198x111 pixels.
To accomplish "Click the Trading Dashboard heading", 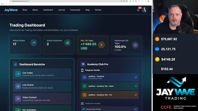I will click(27, 25).
